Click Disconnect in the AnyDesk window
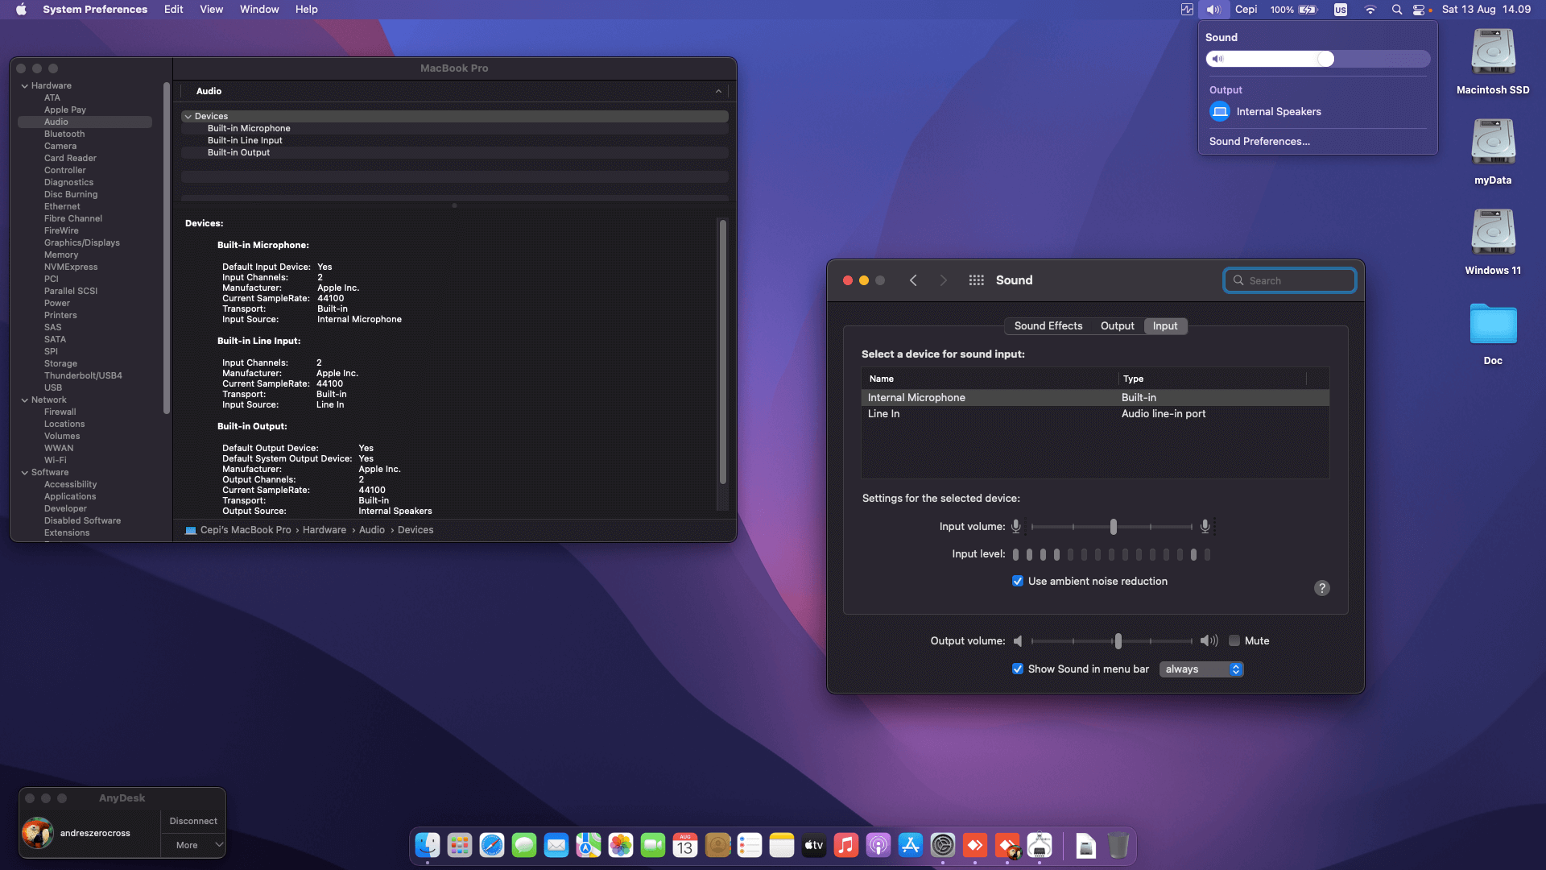Image resolution: width=1546 pixels, height=870 pixels. pyautogui.click(x=192, y=820)
